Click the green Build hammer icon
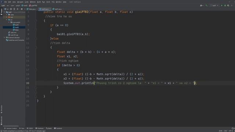The width and height of the screenshot is (235, 132). [206, 5]
